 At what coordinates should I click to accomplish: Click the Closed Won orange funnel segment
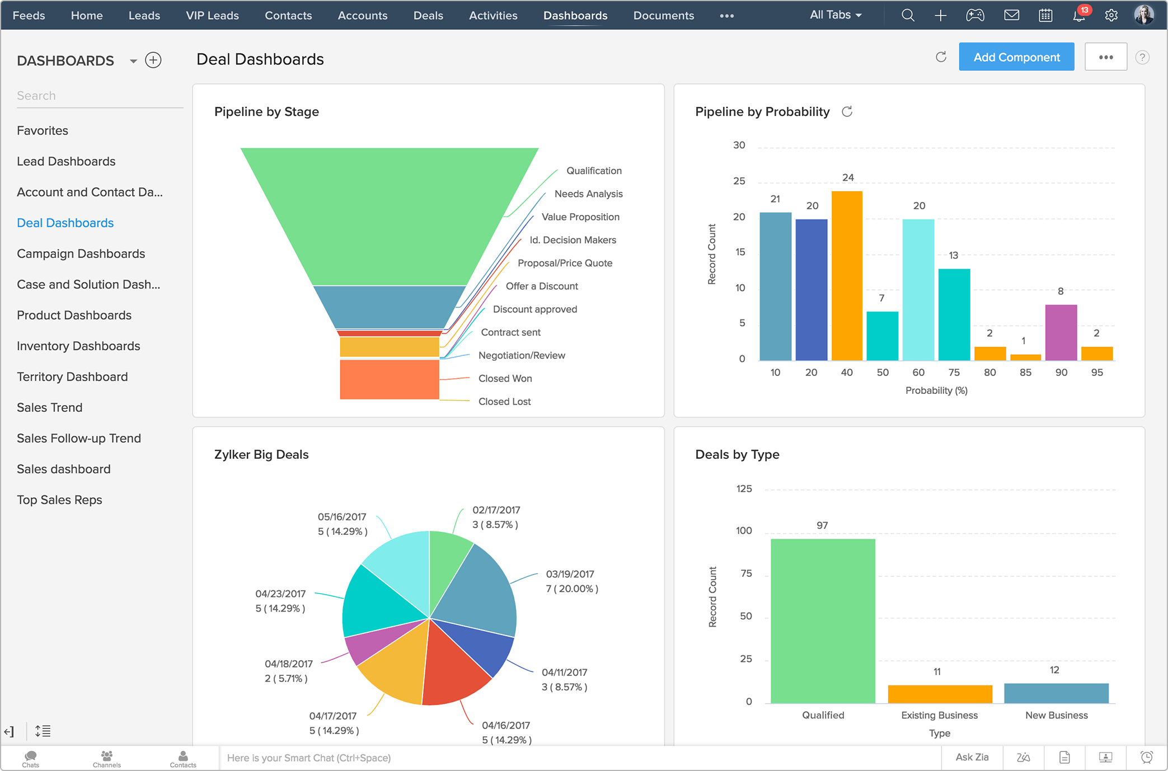click(x=389, y=379)
